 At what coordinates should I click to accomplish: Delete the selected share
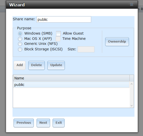[37, 65]
